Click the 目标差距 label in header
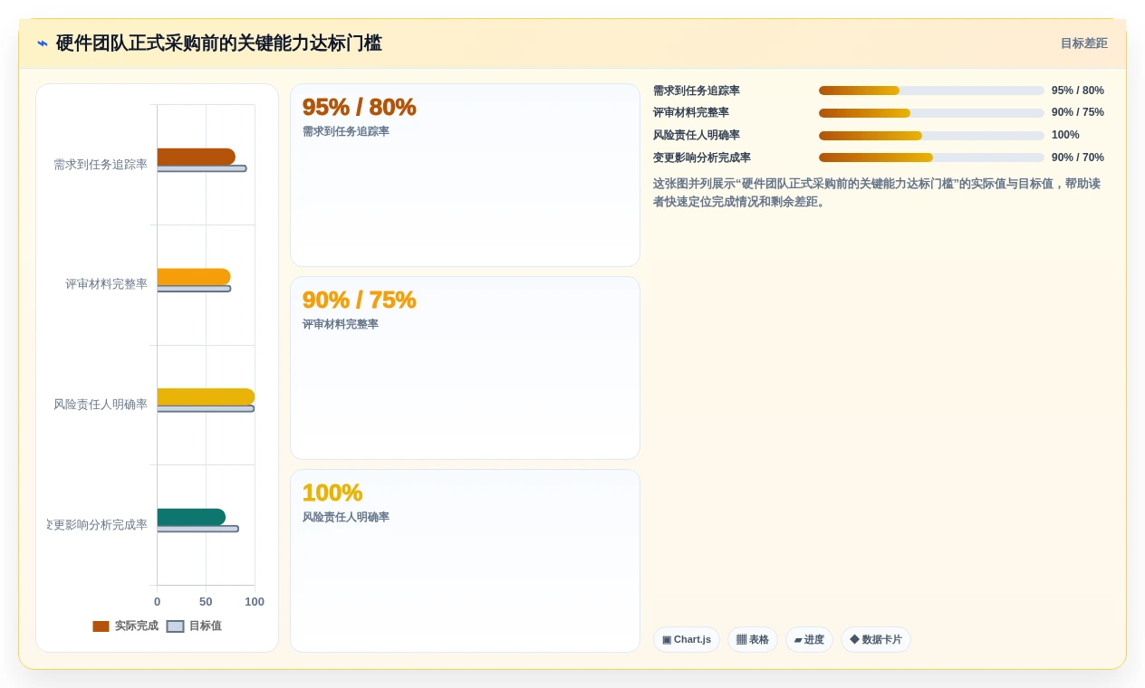Screen dimensions: 1145x688 pyautogui.click(x=1083, y=43)
